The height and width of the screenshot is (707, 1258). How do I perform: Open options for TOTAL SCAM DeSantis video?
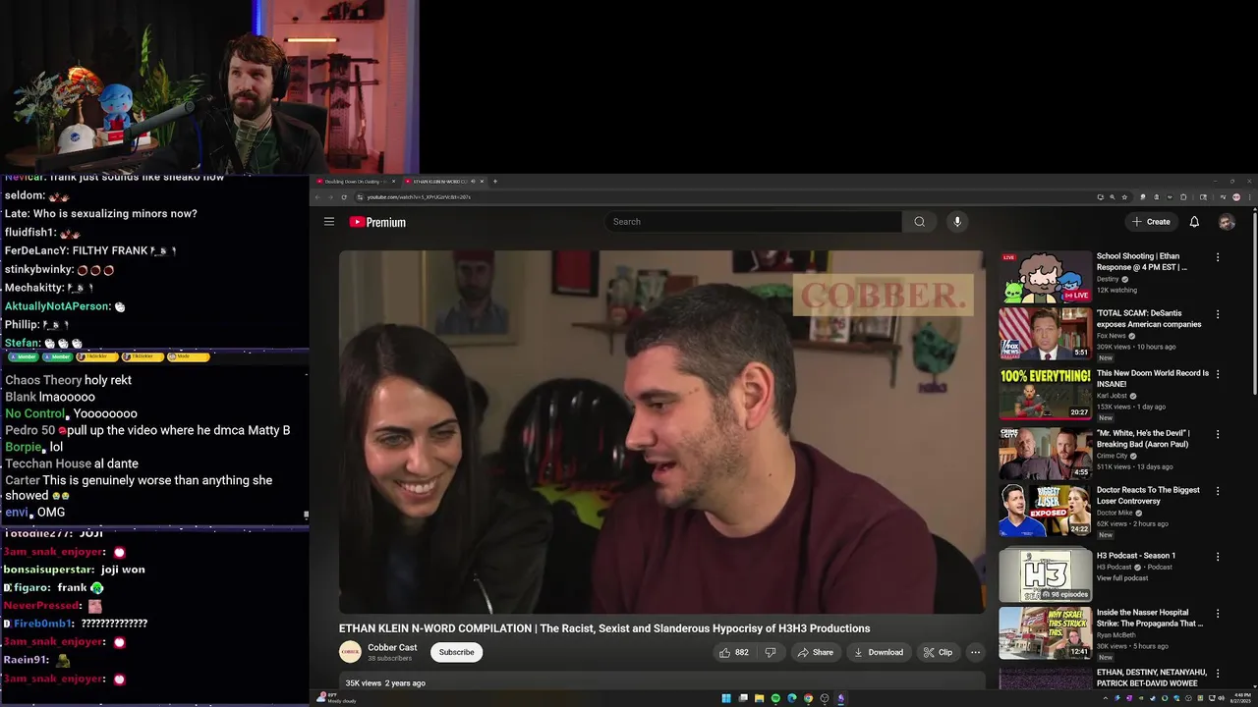1218,314
